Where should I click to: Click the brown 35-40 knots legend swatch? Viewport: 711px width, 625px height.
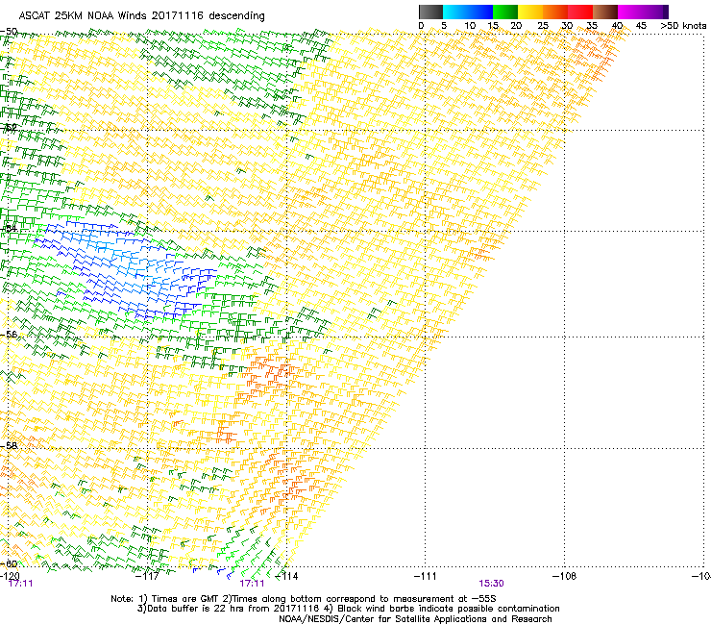(605, 12)
